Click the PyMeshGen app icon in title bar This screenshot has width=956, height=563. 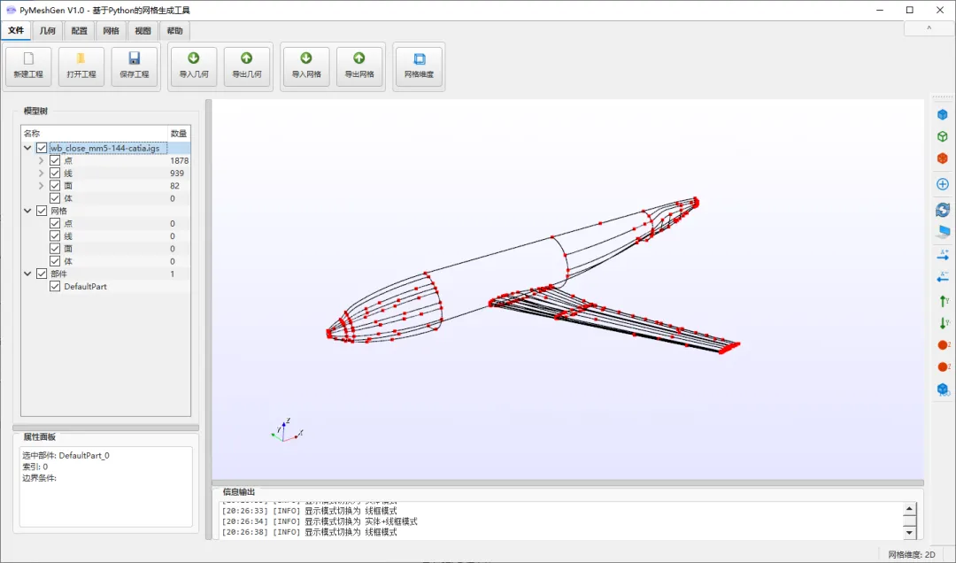(x=11, y=11)
